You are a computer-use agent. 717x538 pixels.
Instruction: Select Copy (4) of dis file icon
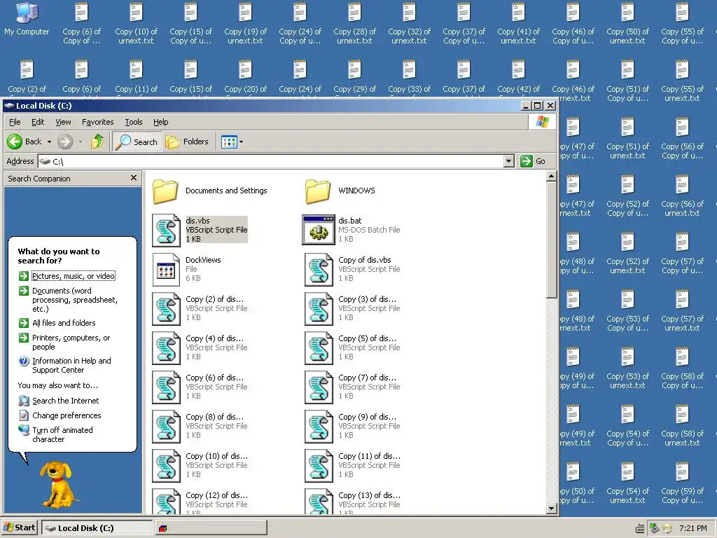[166, 348]
